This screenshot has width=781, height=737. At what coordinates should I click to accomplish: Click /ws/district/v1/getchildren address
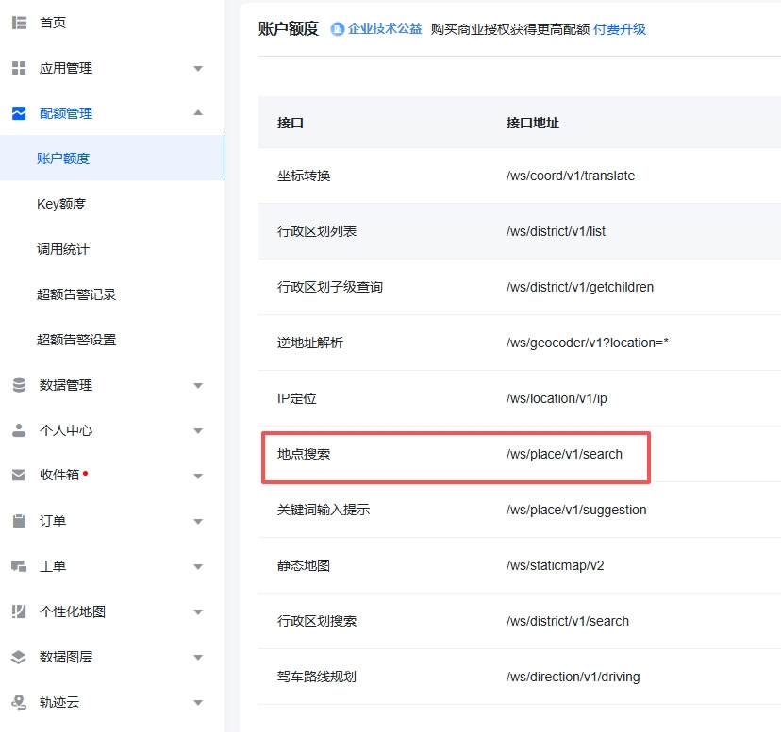(580, 287)
